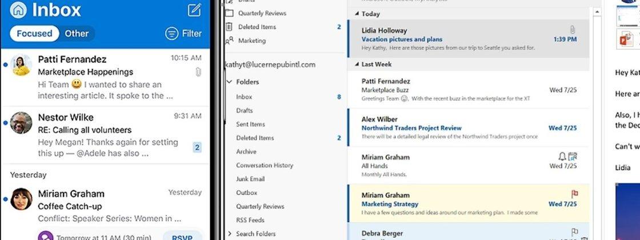Click scroll up arrow of message list

pos(597,13)
